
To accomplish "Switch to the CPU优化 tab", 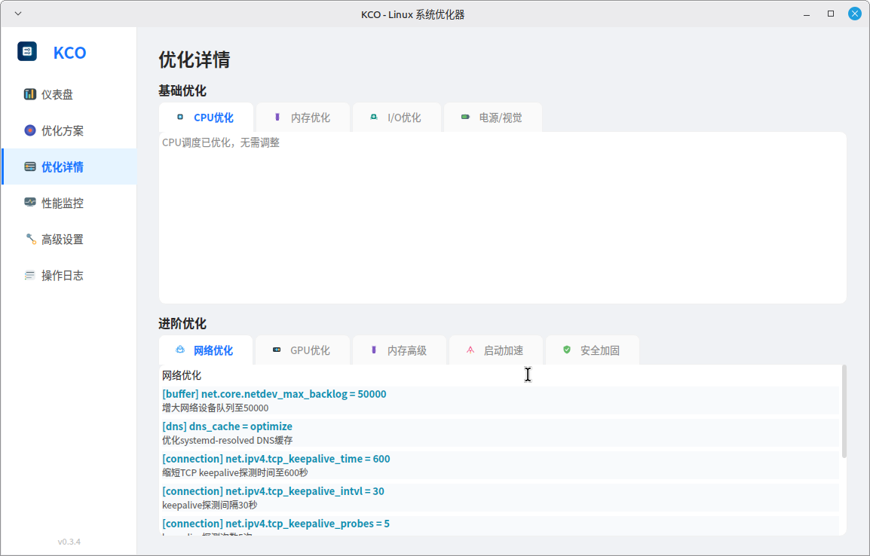I will [x=206, y=118].
